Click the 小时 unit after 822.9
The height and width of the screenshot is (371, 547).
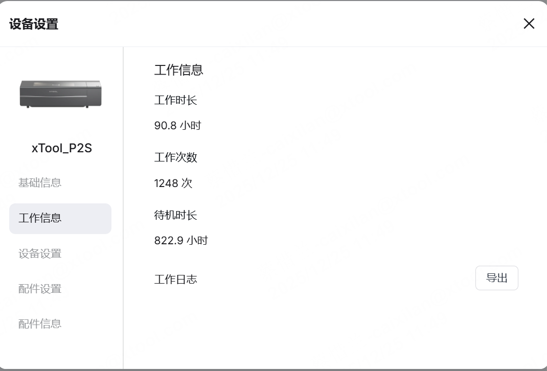click(197, 241)
